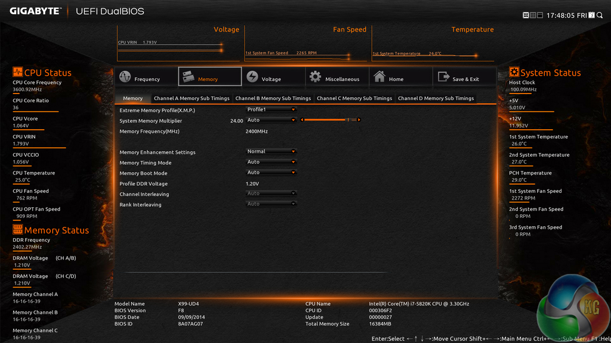Click left arrow of memory multiplier slider

pyautogui.click(x=301, y=120)
